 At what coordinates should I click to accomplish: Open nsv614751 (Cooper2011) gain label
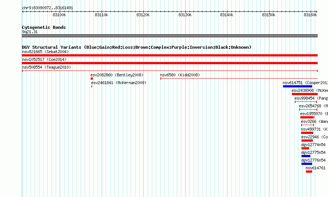click(305, 83)
